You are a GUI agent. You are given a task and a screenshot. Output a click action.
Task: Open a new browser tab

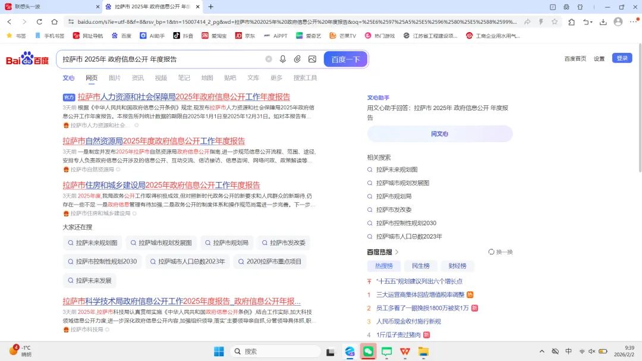click(211, 7)
